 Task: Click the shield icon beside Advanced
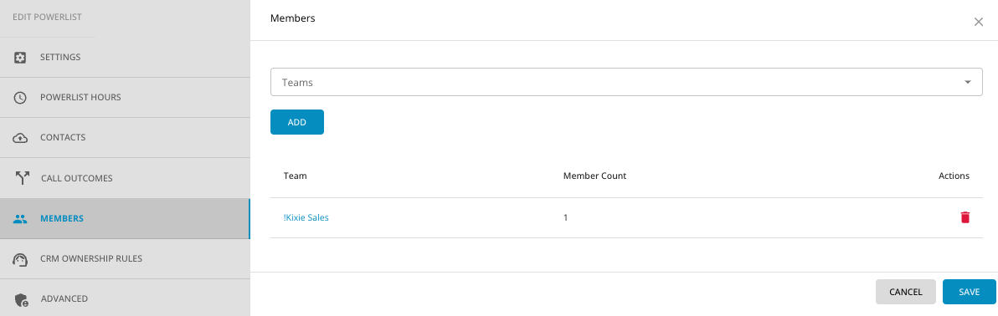coord(21,298)
